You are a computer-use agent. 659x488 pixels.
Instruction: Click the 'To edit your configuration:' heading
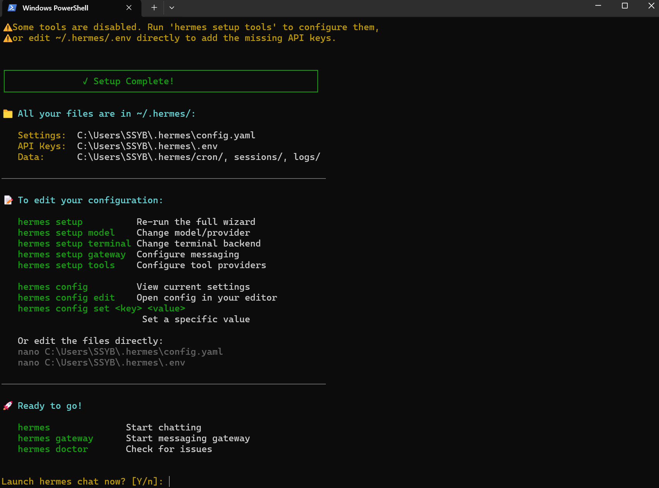pos(90,201)
